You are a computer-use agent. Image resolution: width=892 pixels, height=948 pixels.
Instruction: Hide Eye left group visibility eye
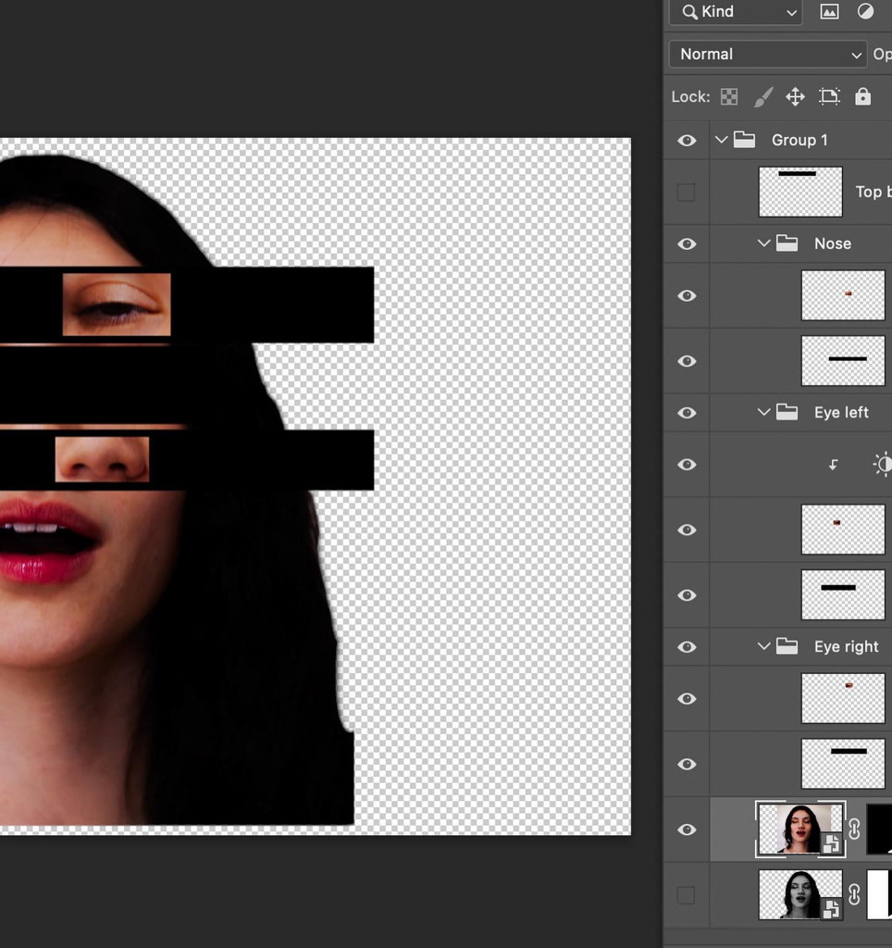(x=687, y=412)
